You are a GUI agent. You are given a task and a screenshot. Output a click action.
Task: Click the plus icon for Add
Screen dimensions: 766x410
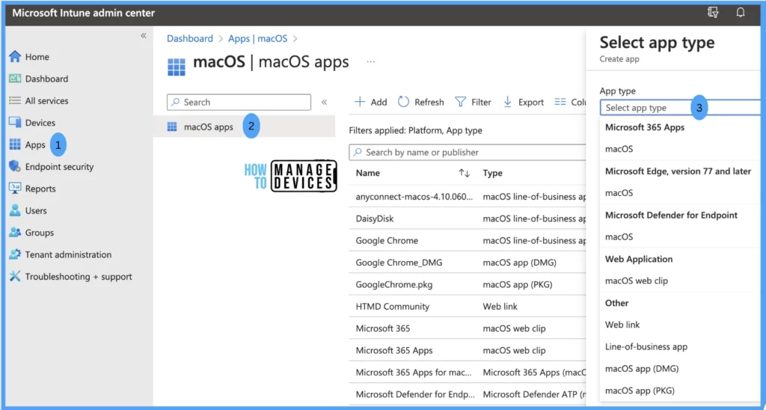[x=360, y=102]
